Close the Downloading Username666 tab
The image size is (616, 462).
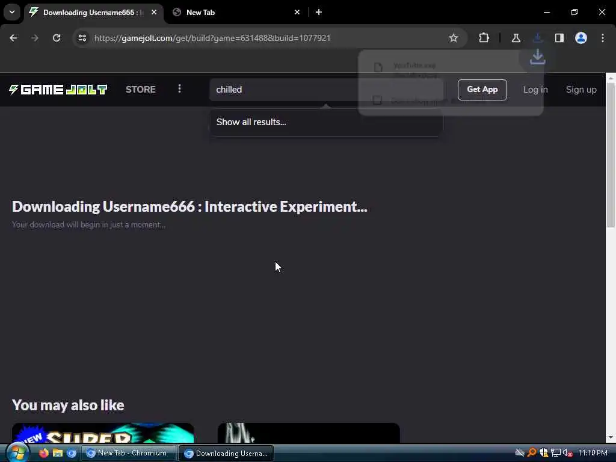pyautogui.click(x=154, y=12)
